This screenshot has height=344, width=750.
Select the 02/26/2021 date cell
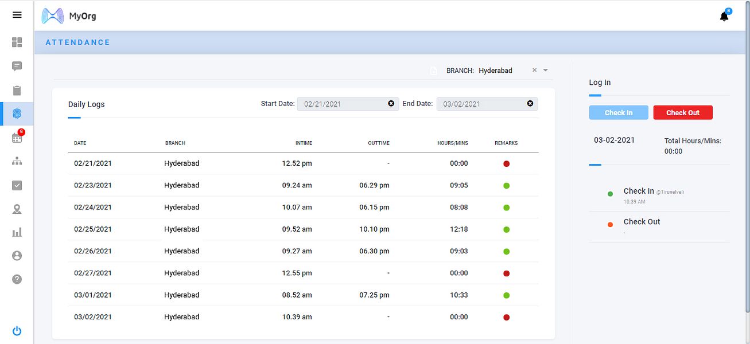click(x=93, y=251)
